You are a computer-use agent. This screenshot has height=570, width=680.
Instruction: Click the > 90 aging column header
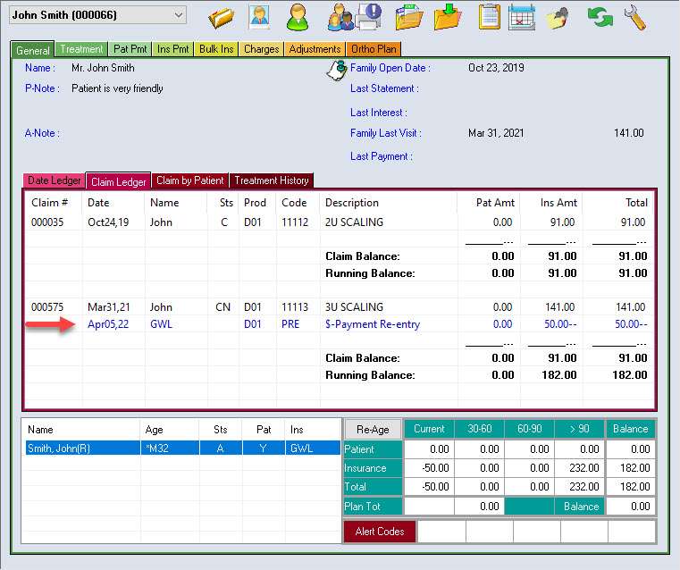(x=579, y=429)
